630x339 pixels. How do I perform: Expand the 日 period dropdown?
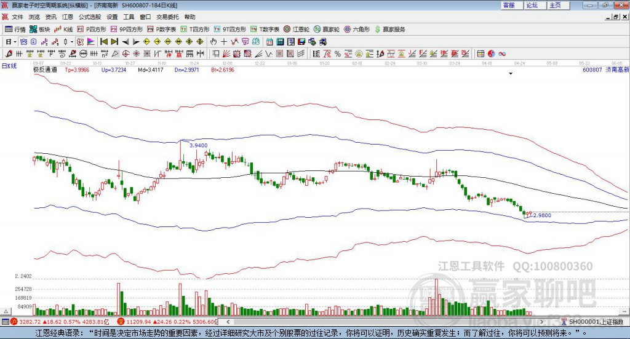(15, 42)
